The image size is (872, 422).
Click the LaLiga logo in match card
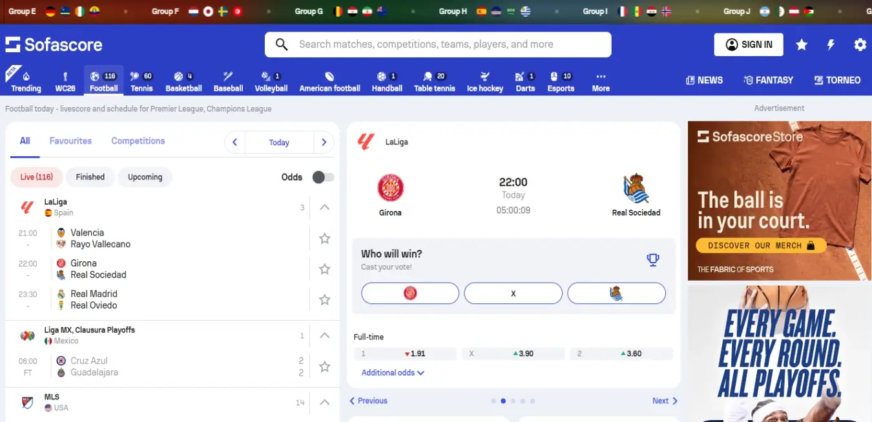(366, 142)
